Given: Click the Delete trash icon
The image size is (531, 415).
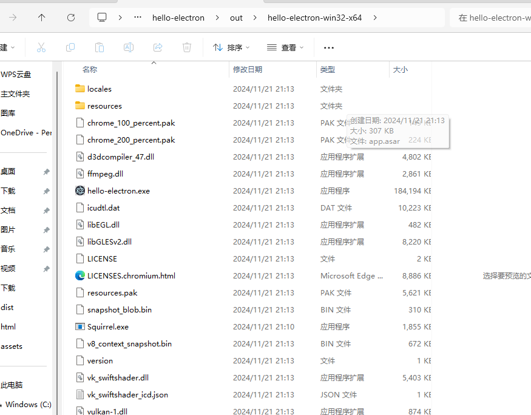Looking at the screenshot, I should tap(187, 47).
